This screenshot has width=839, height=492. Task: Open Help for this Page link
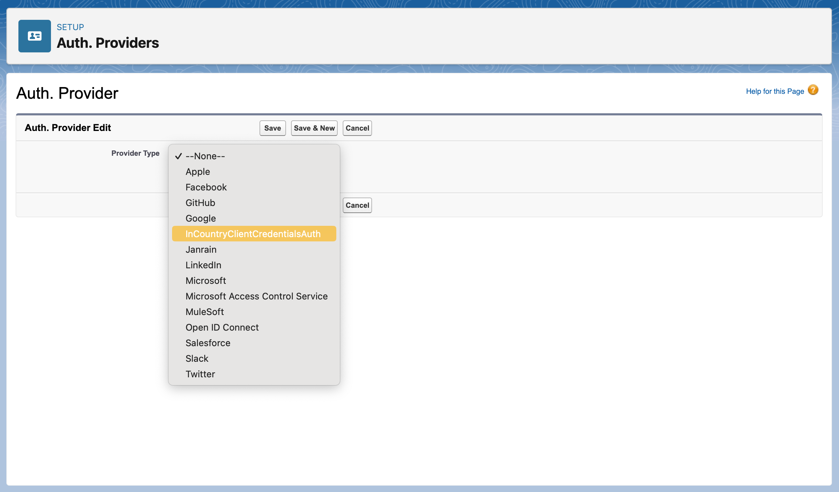click(775, 91)
